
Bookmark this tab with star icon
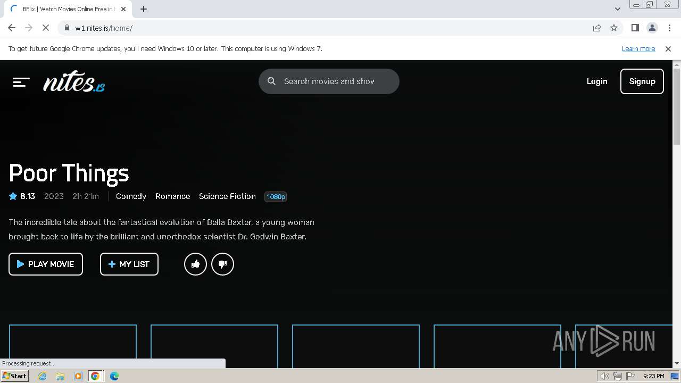coord(614,28)
